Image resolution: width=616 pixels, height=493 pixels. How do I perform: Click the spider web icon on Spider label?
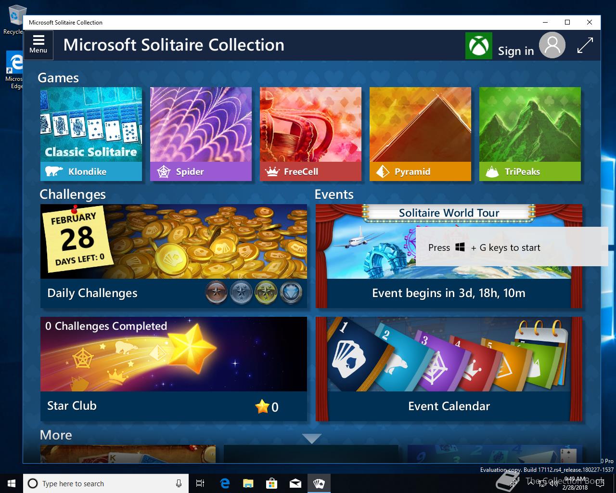click(164, 171)
